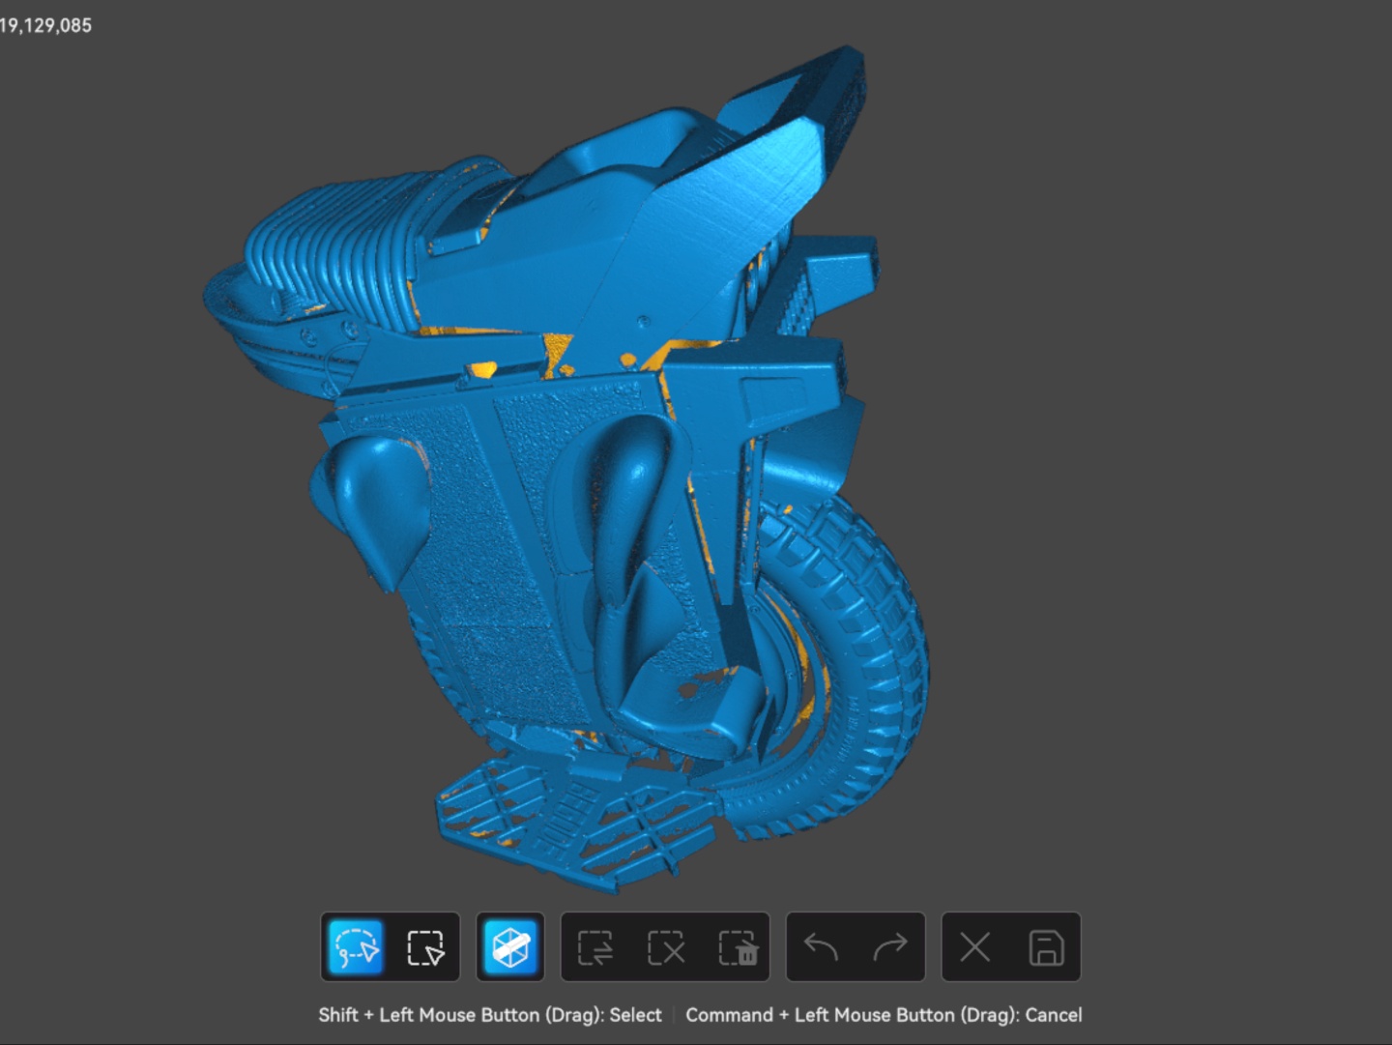
Task: Exit editing using the X button
Action: point(974,947)
